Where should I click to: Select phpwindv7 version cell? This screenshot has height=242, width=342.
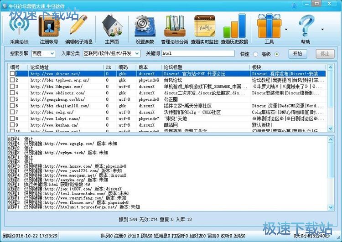(149, 119)
